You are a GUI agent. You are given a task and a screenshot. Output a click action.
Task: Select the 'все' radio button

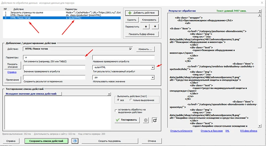[118, 100]
